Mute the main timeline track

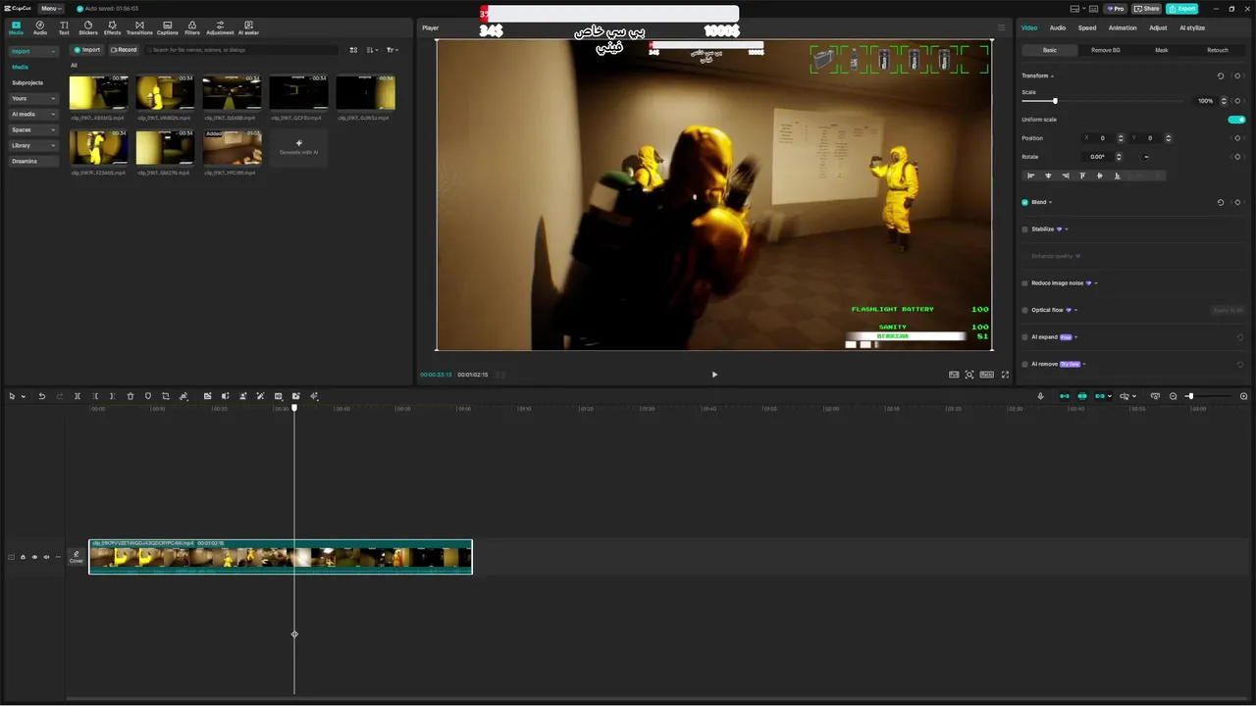[46, 557]
